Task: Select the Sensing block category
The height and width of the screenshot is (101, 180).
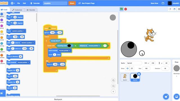Action: [x=2, y=44]
